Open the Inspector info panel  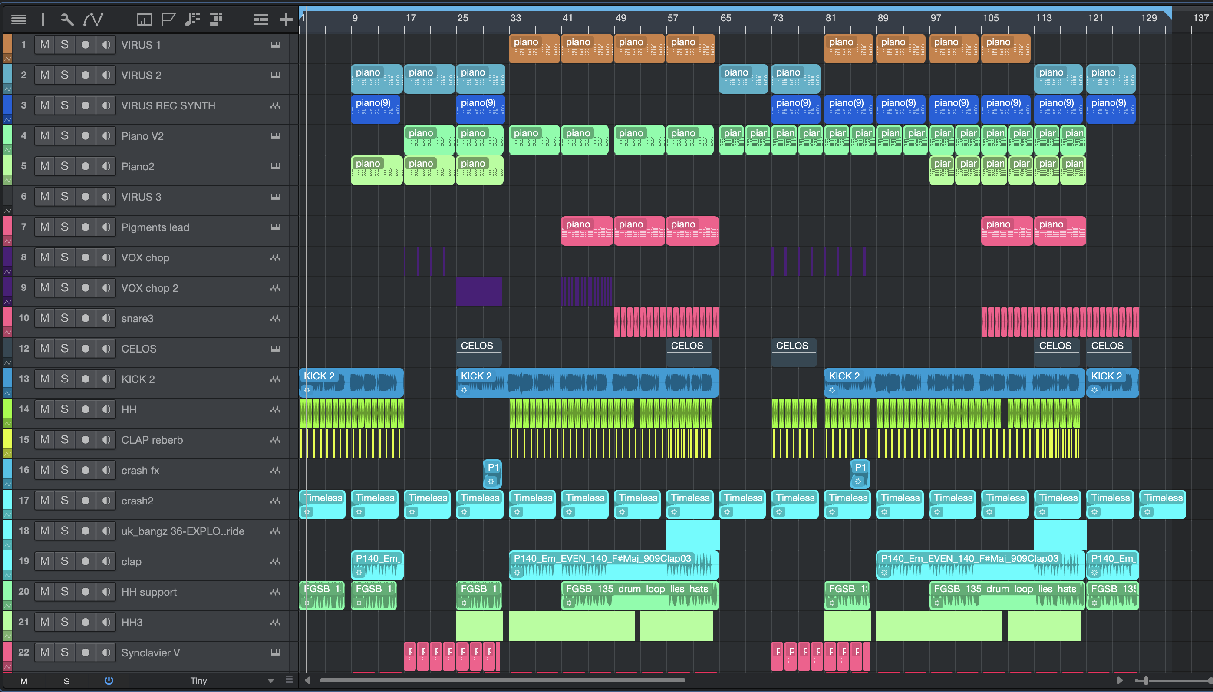coord(43,20)
